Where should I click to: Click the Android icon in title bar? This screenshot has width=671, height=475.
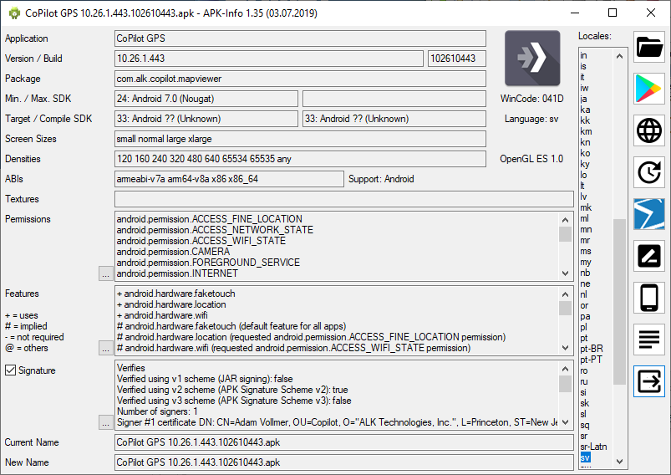[14, 13]
